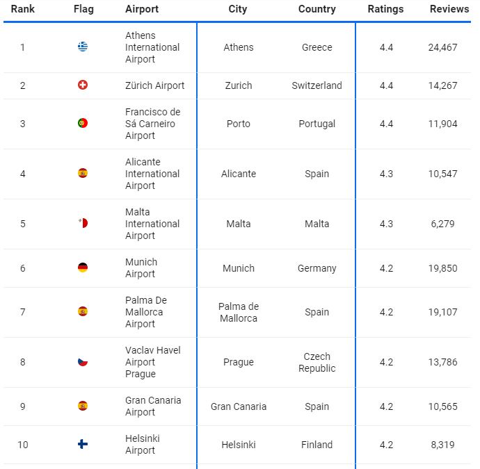This screenshot has width=480, height=469.
Task: Click the Airport column header
Action: tap(142, 9)
